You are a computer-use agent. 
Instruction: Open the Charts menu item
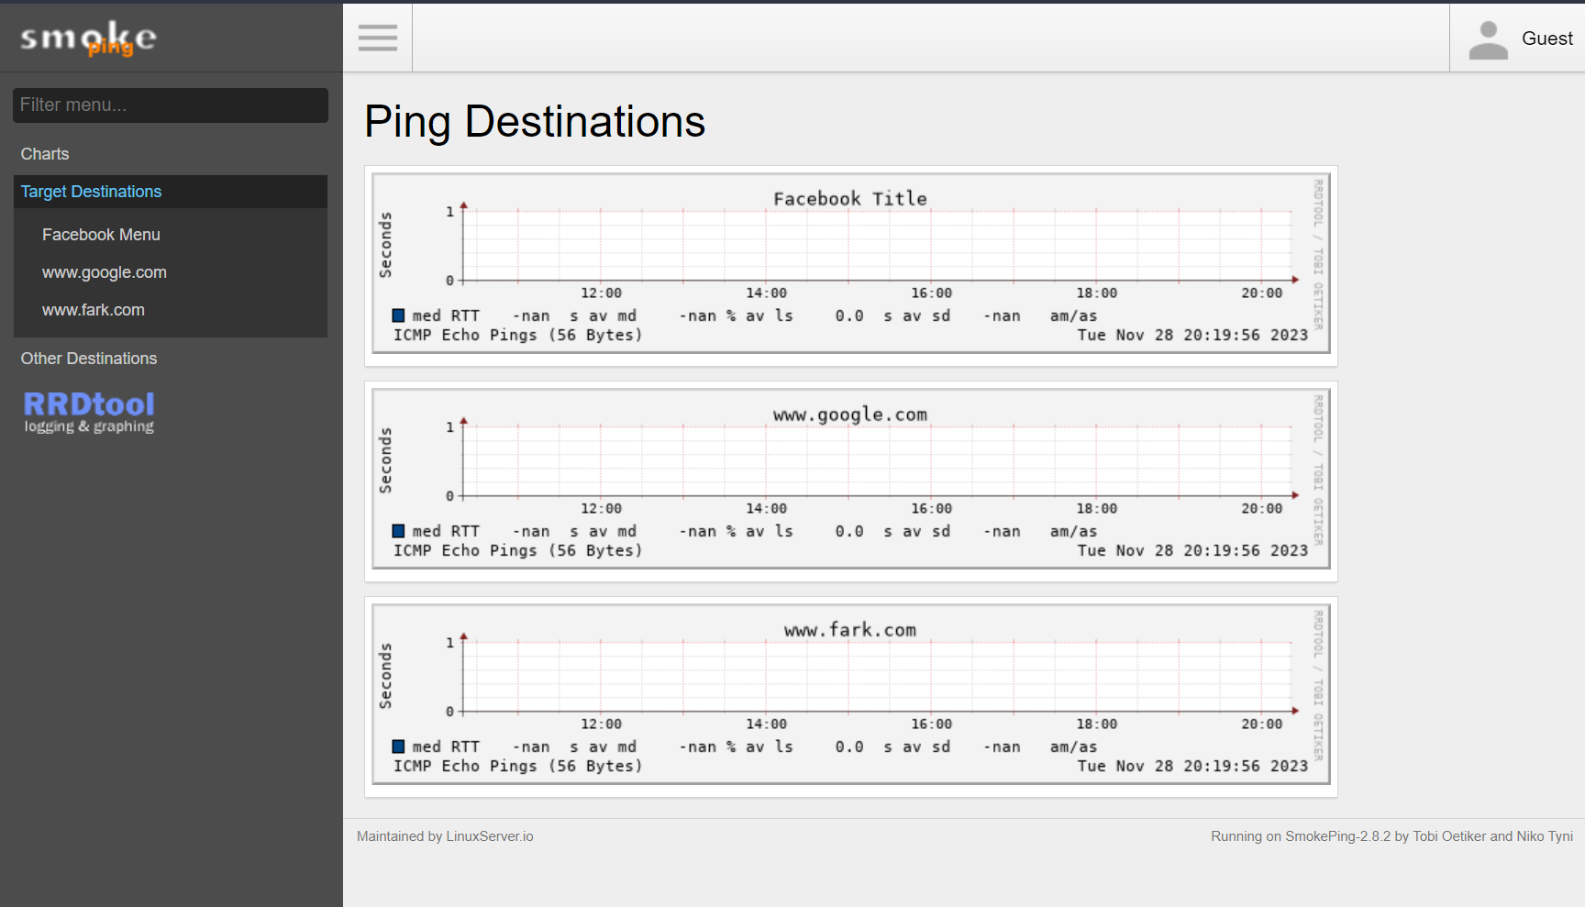[x=45, y=154]
